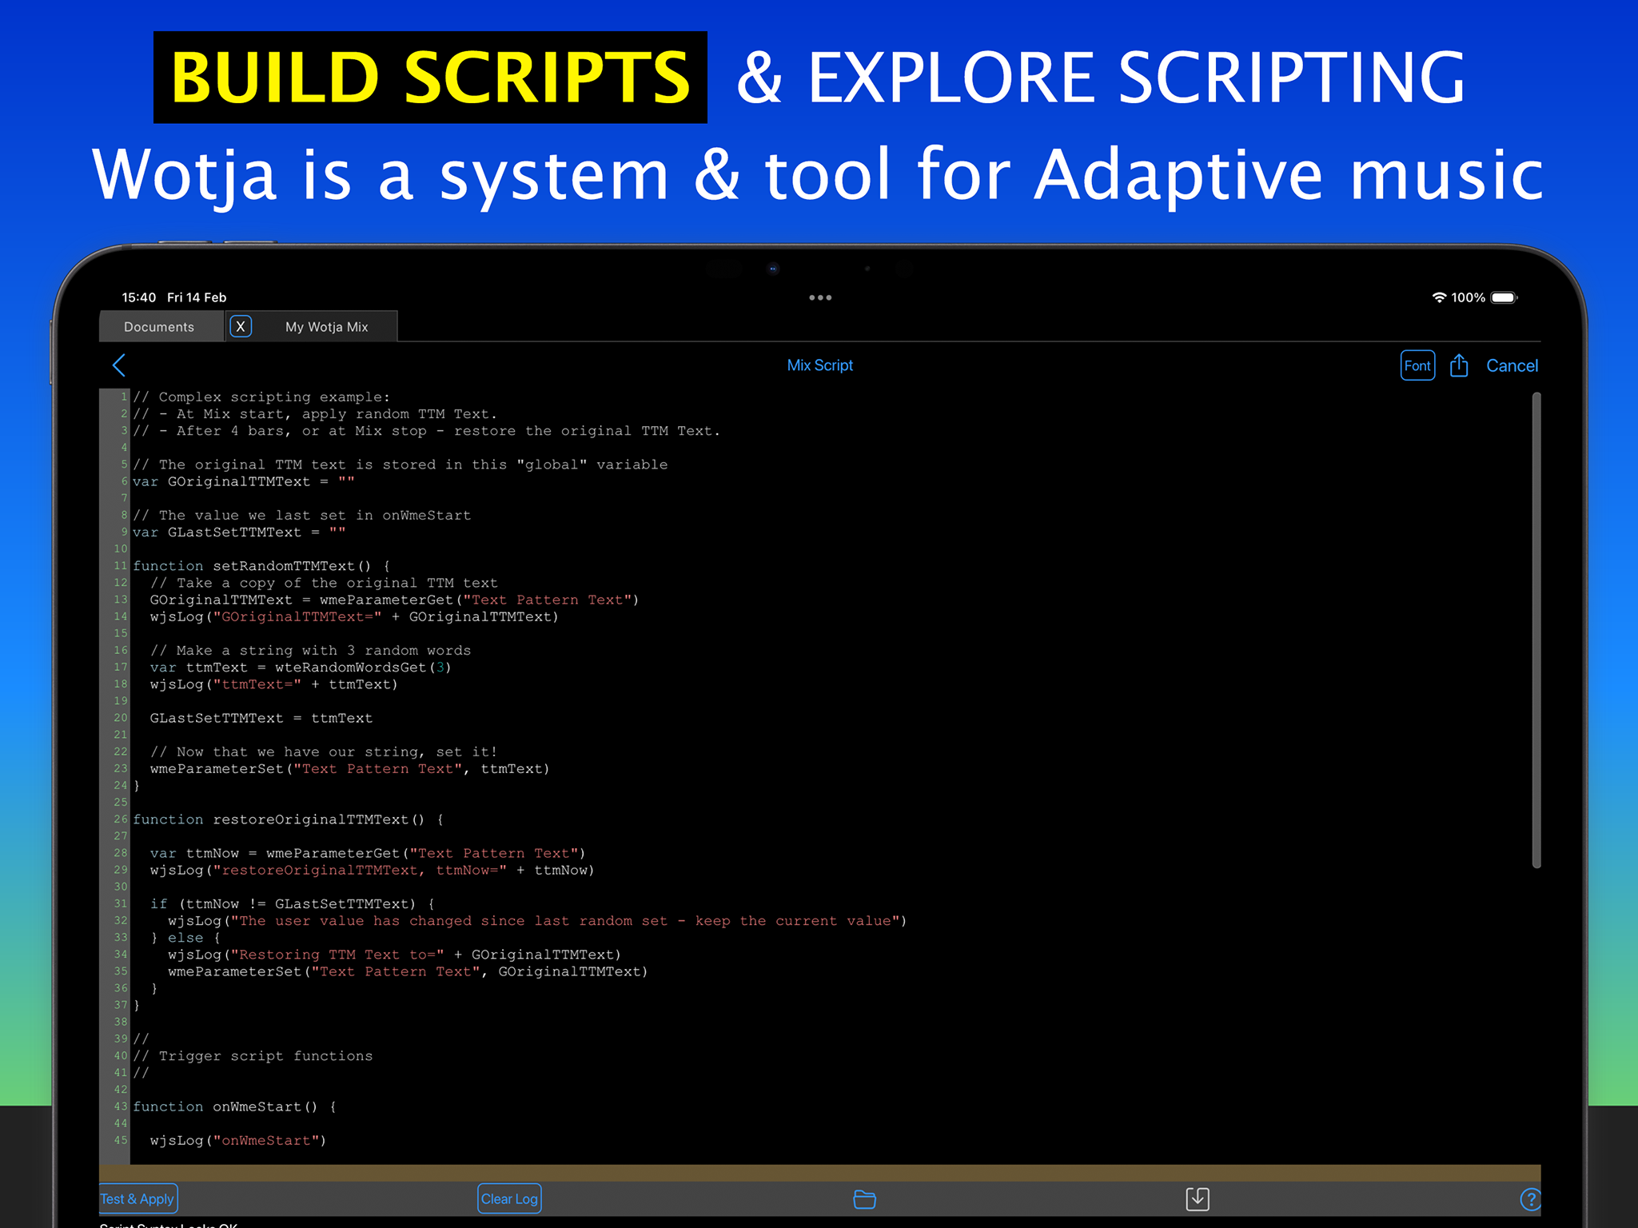Close the My Wotja Mix tab with X
1638x1228 pixels.
[241, 326]
